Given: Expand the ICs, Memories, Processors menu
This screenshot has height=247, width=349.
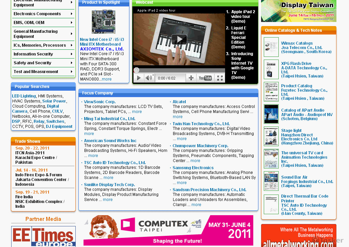Looking at the screenshot, I should 72,45.
